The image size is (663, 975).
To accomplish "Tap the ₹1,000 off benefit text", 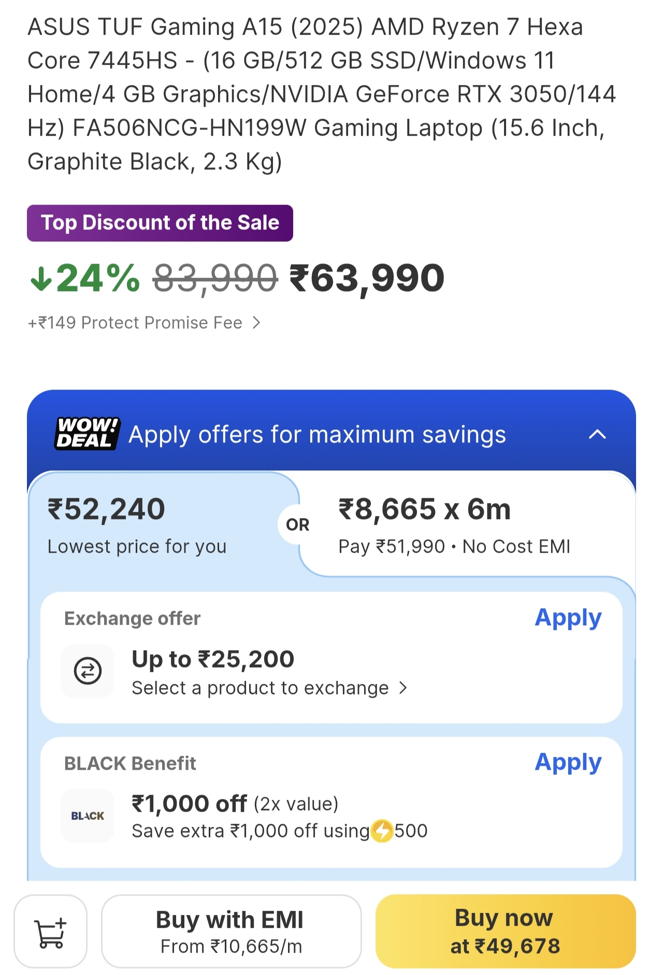I will point(190,804).
